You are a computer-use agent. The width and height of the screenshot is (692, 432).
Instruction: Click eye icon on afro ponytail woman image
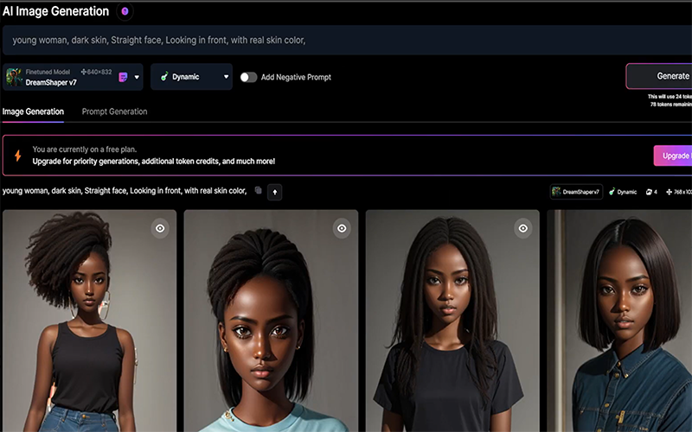[160, 228]
